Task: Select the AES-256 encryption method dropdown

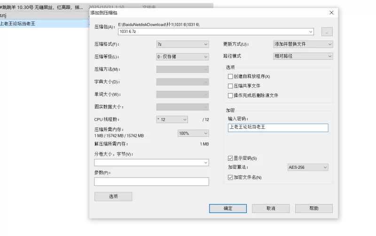Action: (307, 167)
